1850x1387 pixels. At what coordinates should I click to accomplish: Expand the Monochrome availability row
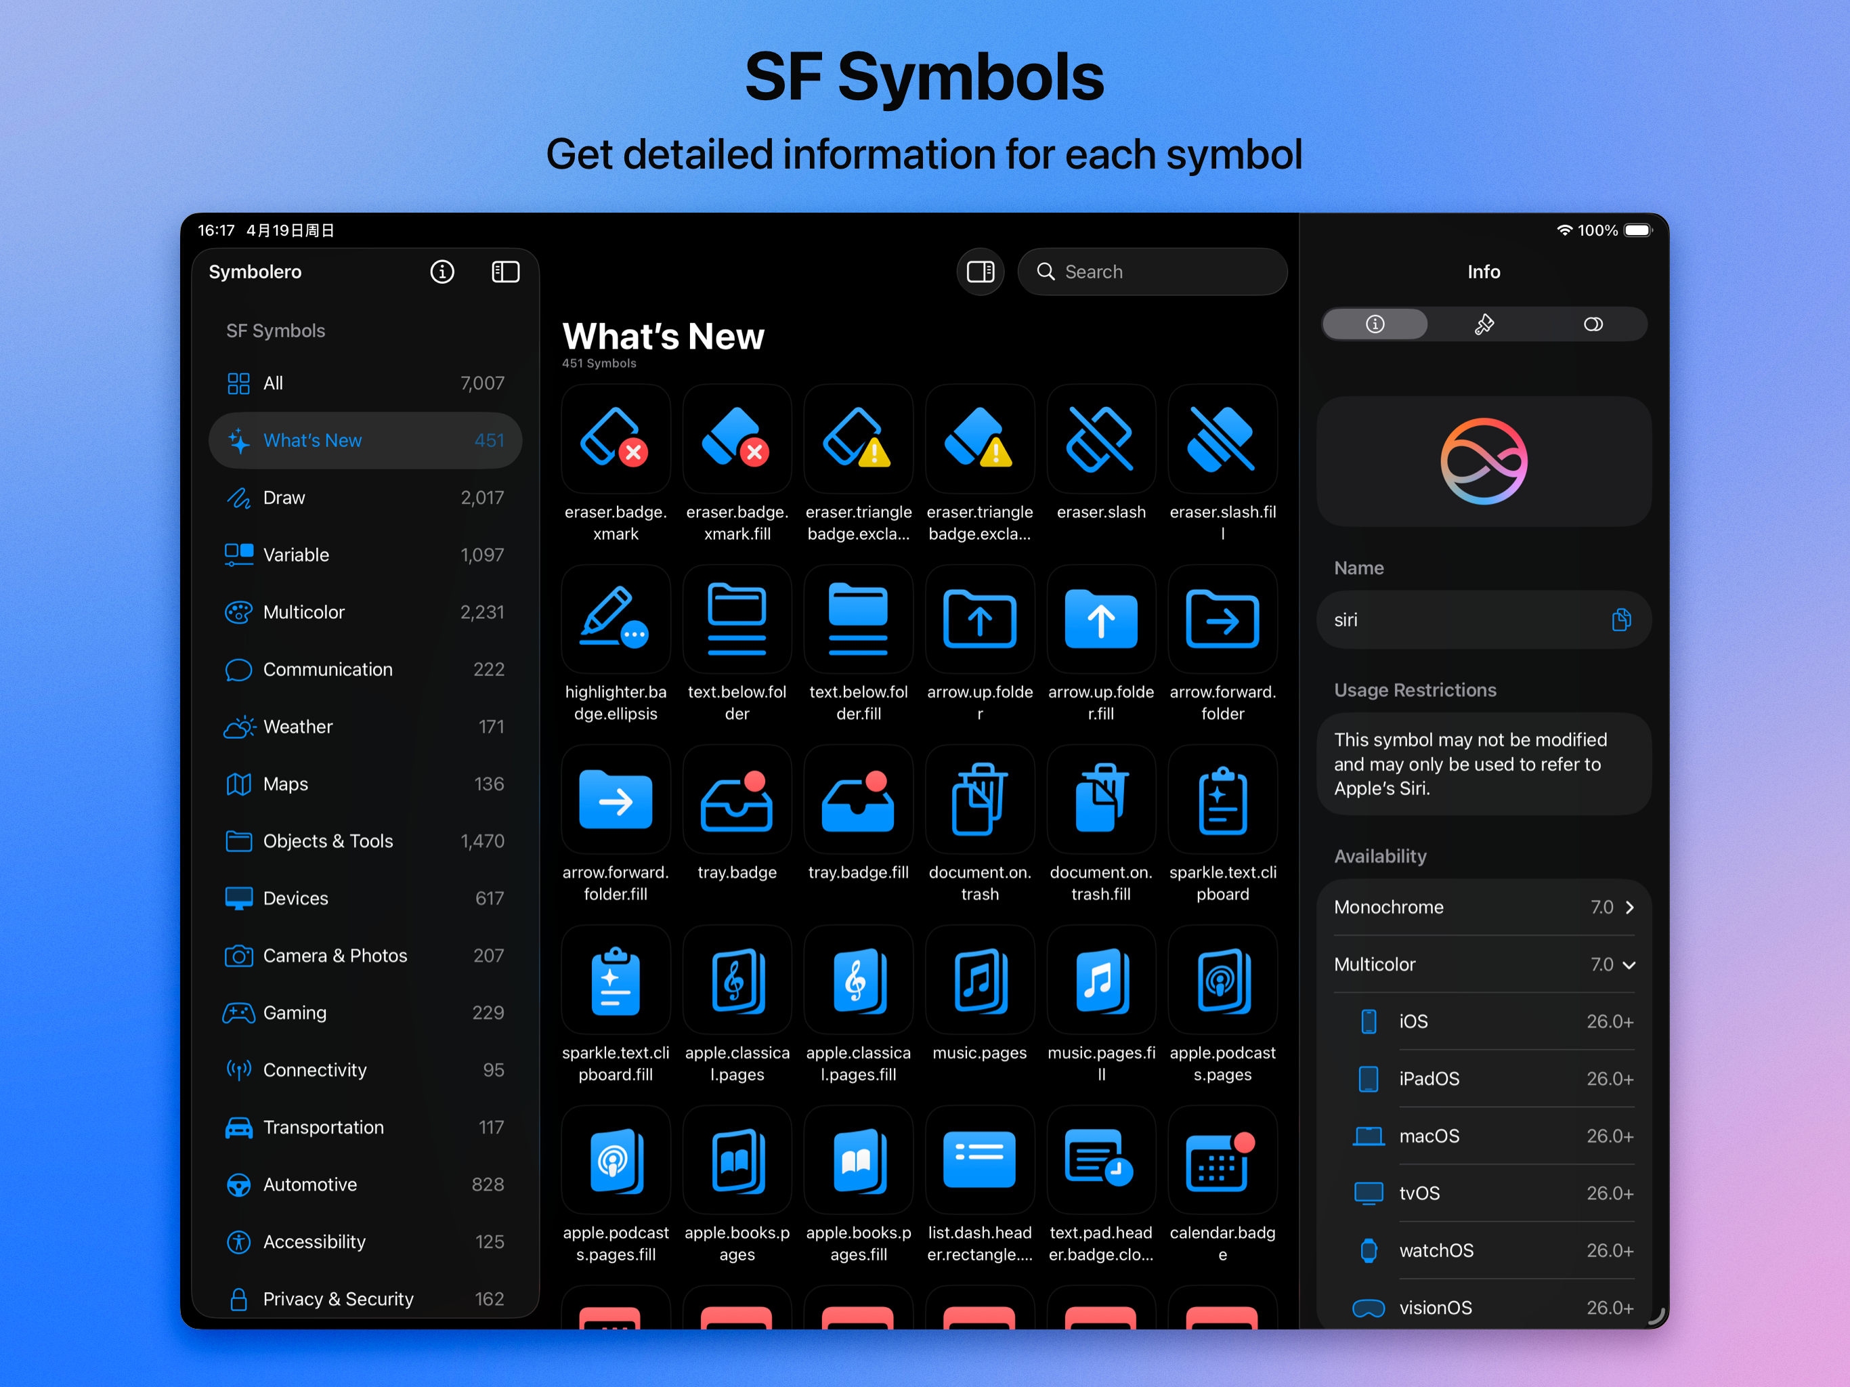pyautogui.click(x=1484, y=907)
